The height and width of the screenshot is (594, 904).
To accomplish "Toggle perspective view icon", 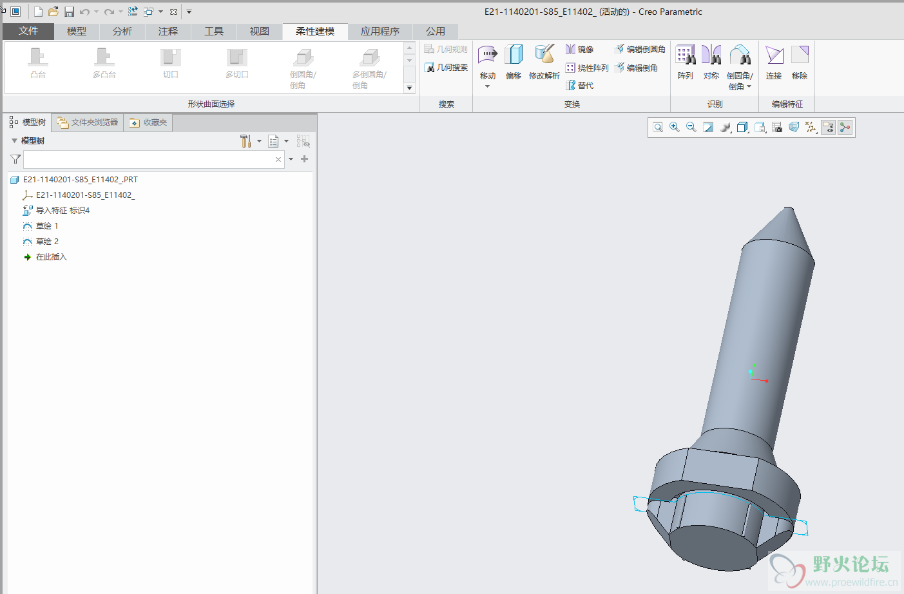I will click(x=794, y=128).
